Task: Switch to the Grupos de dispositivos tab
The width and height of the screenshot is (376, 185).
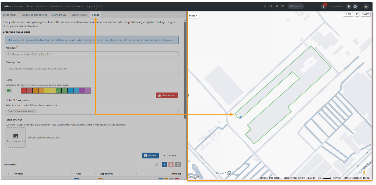Action: 34,15
